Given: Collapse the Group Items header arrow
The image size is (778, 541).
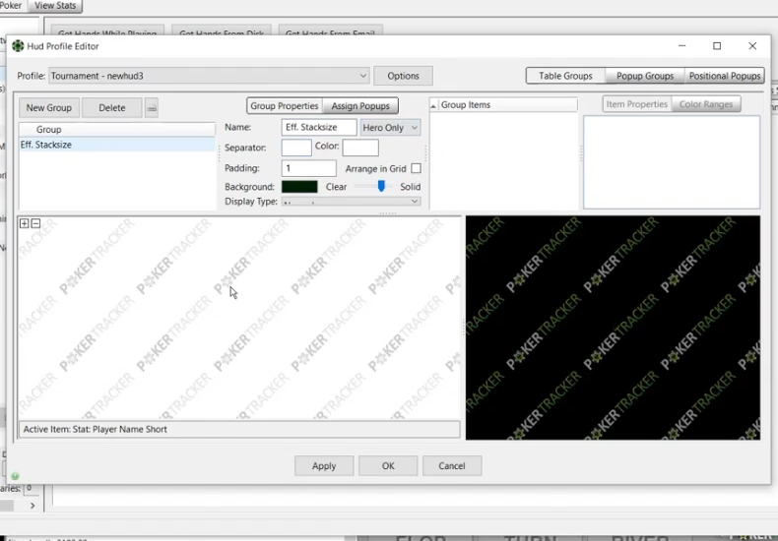Looking at the screenshot, I should [x=433, y=105].
